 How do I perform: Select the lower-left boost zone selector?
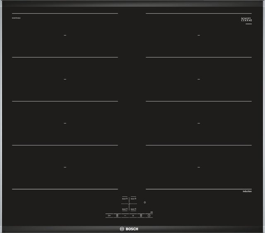click(125, 209)
